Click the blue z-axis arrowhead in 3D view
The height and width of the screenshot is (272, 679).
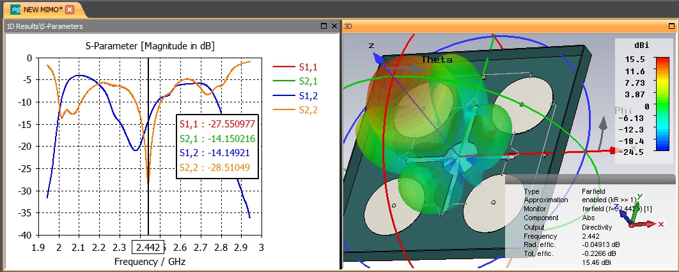378,59
